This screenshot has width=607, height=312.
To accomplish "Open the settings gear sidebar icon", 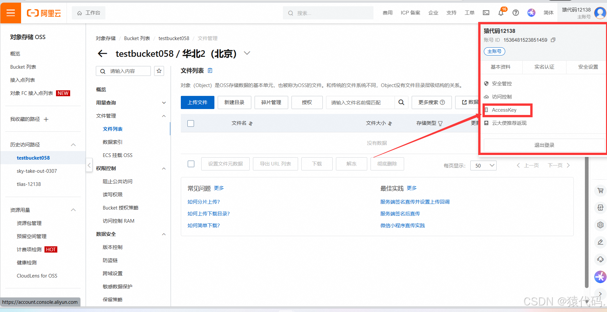I will (600, 225).
